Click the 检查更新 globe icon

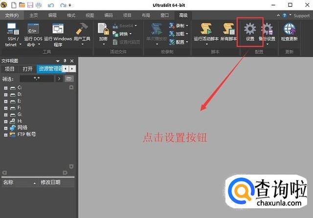click(289, 29)
